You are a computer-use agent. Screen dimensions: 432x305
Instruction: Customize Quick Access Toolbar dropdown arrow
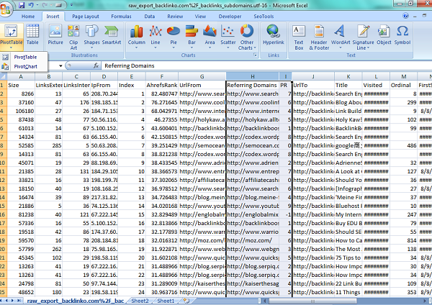(71, 5)
